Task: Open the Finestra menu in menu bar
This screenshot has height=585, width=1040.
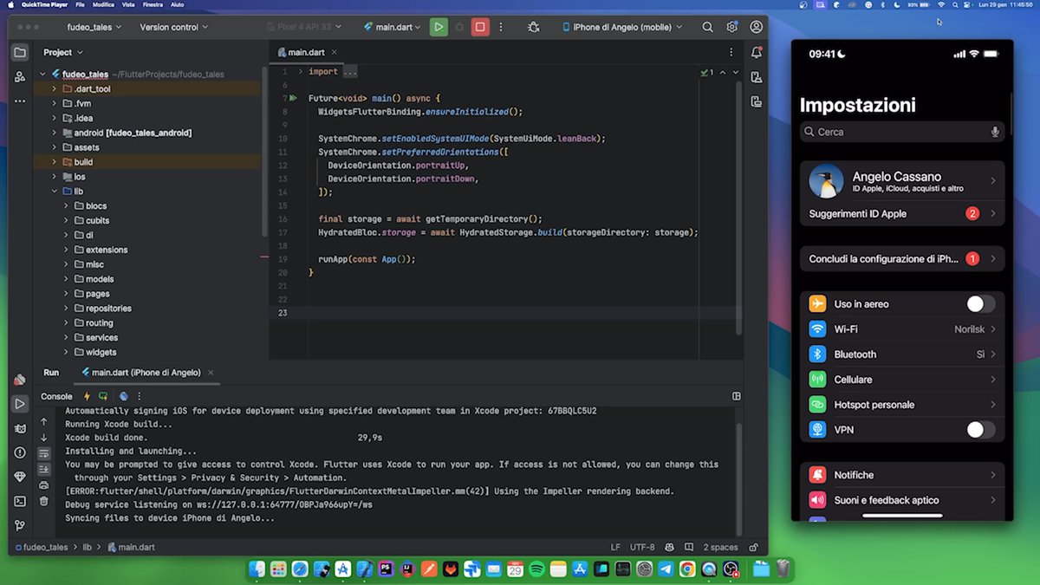Action: pyautogui.click(x=151, y=4)
